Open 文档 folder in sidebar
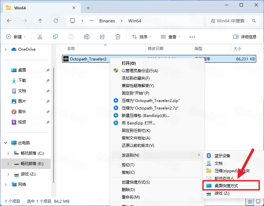Viewport: 264px width, 206px height. point(22,91)
